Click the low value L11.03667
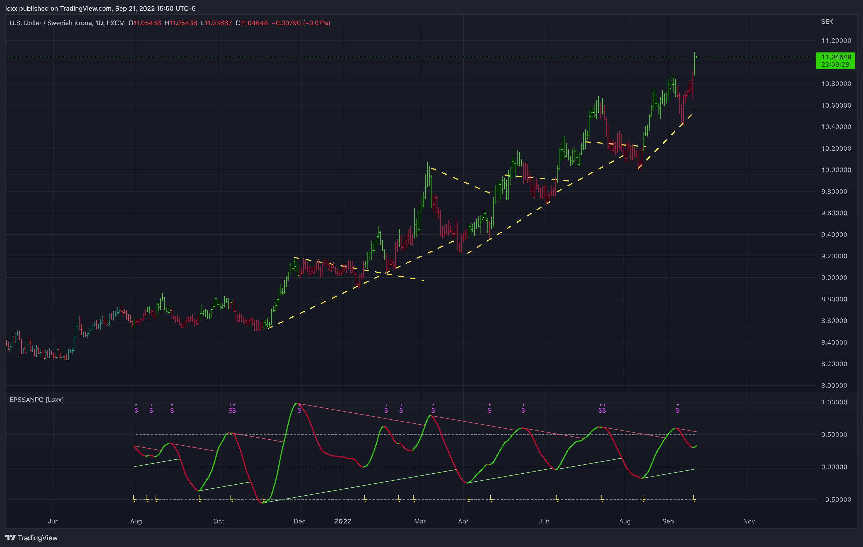Screen dimensions: 863x547 tap(217, 23)
